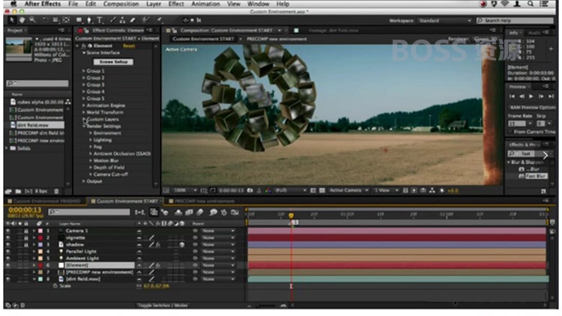Viewport: 562px width, 316px height.
Task: Open Workspace Standard dropdown
Action: point(445,21)
